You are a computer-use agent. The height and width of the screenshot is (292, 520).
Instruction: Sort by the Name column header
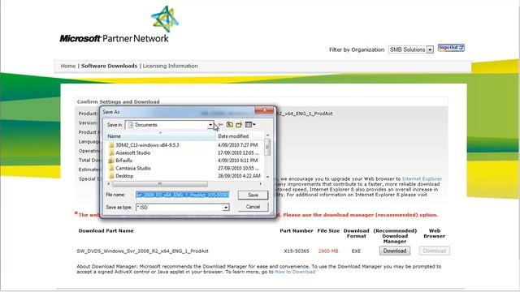pyautogui.click(x=160, y=136)
